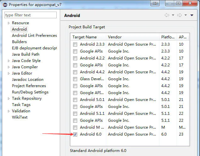Click the 'Glass Devel...' target name
Screen dimensions: 200x156
tap(92, 79)
